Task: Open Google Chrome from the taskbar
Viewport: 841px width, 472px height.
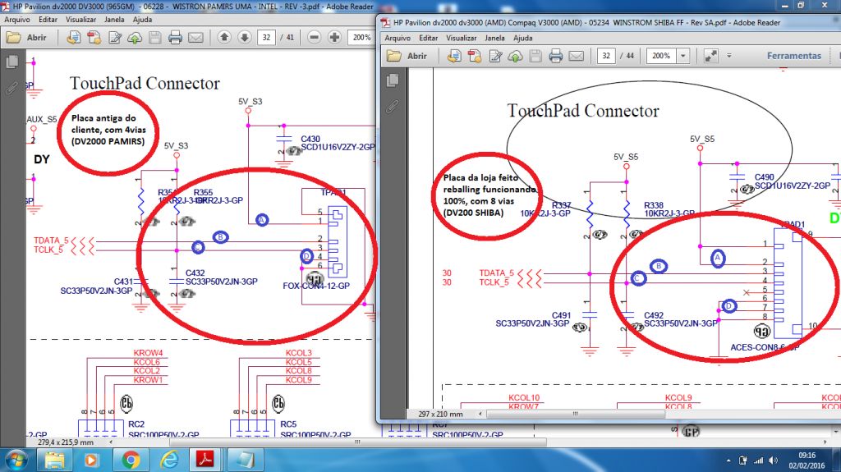Action: 130,458
